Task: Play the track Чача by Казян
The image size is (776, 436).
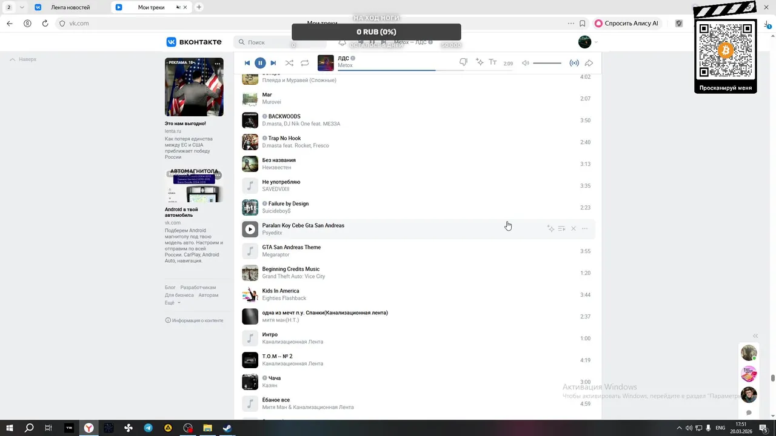Action: (x=250, y=381)
